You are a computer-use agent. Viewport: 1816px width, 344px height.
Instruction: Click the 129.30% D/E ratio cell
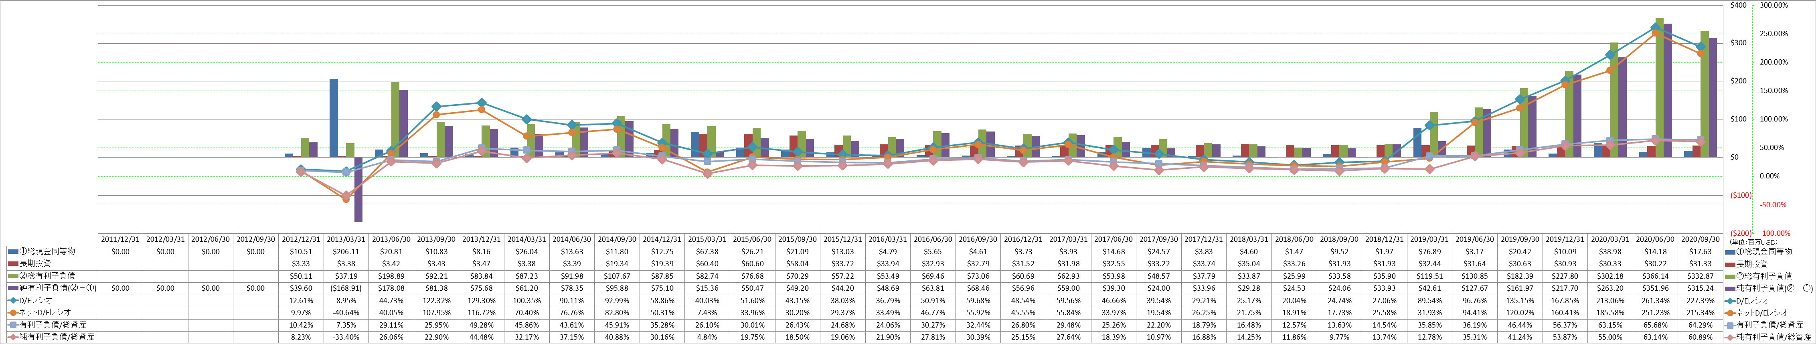click(x=482, y=300)
